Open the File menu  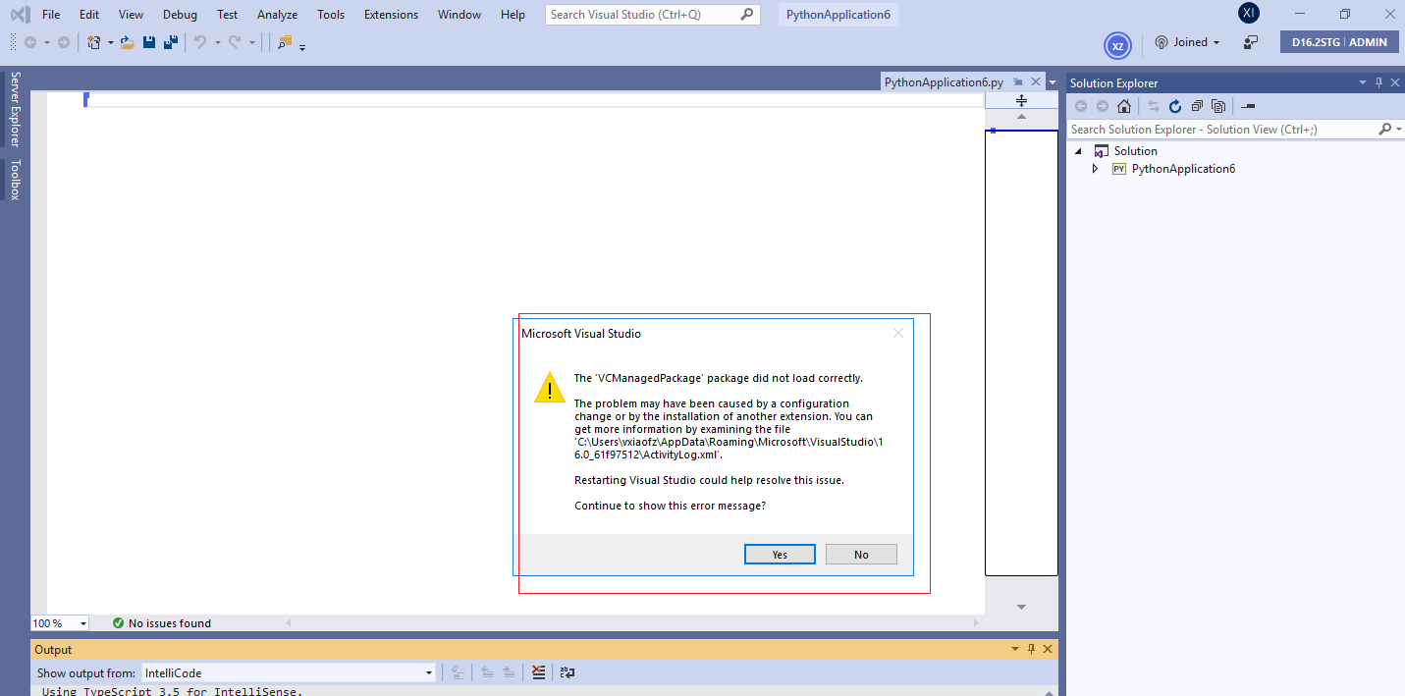[51, 15]
